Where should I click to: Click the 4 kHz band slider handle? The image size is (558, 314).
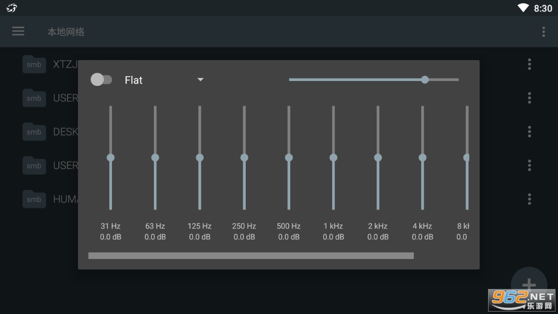(422, 157)
